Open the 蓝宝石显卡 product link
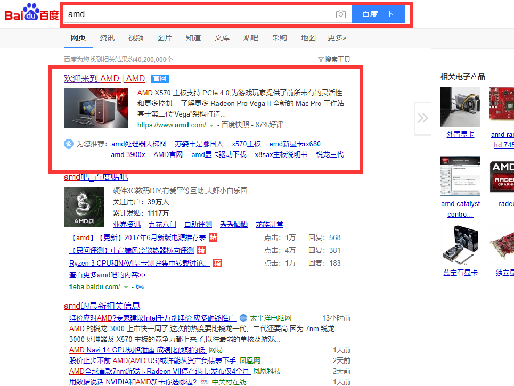514x386 pixels. 460,273
